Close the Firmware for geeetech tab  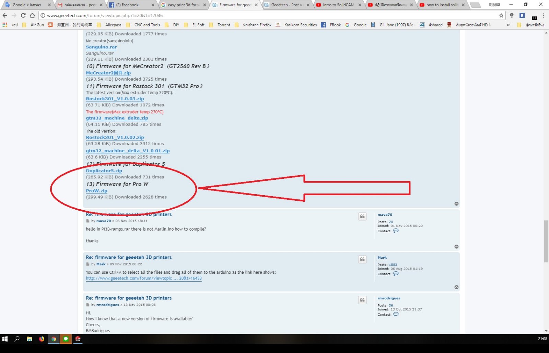point(256,5)
